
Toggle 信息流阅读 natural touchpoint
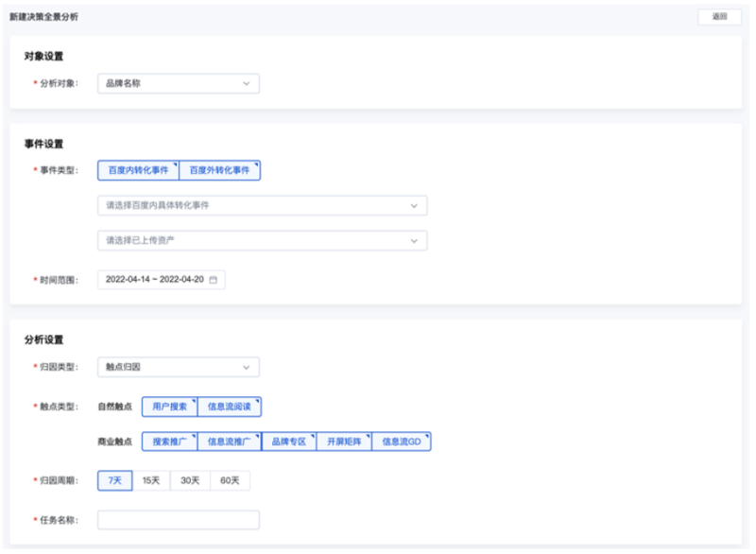[229, 407]
